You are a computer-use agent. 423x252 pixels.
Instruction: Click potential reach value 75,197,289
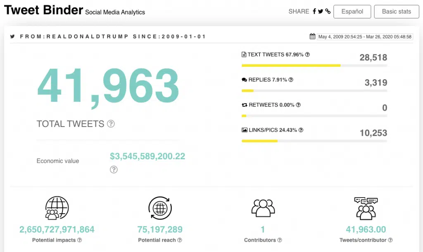click(160, 229)
